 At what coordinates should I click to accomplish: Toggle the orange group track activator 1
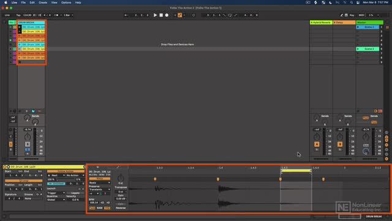[x=11, y=144]
